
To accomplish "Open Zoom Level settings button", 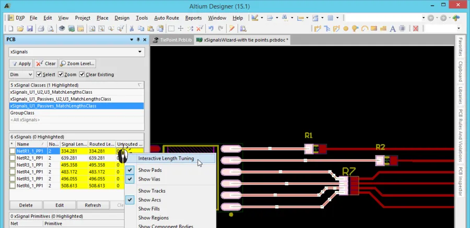I will 77,64.
